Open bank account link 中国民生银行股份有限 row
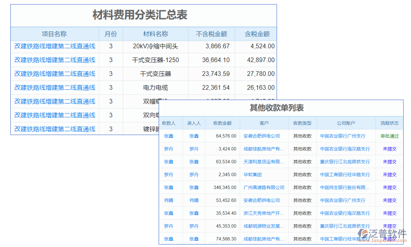Screen dimensions: 411x247 [x=345, y=187]
